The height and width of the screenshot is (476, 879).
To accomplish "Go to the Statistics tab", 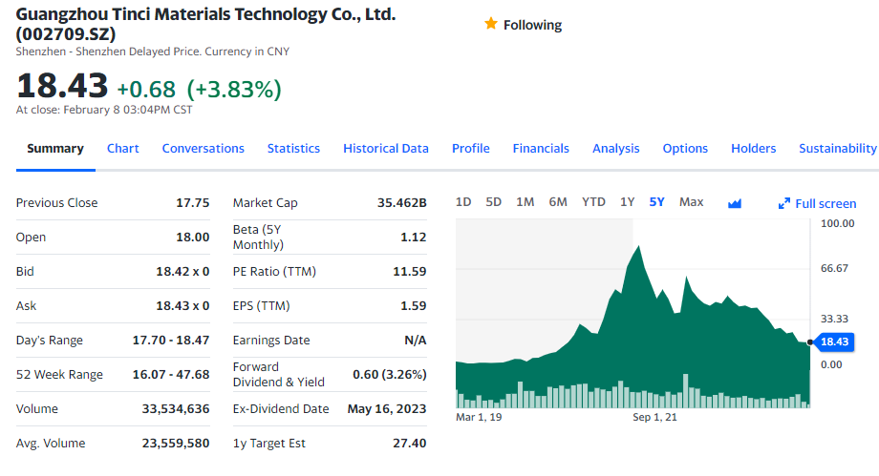I will [x=293, y=149].
